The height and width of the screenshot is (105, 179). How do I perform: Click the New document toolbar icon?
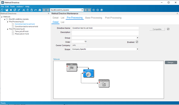pyautogui.click(x=2, y=10)
